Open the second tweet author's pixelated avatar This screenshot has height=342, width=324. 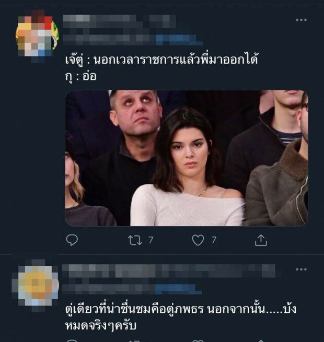click(36, 286)
